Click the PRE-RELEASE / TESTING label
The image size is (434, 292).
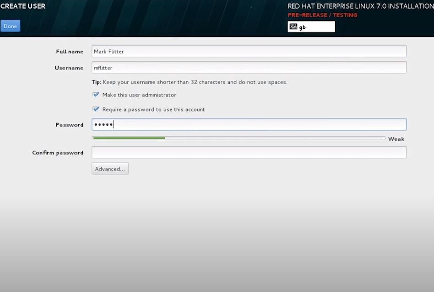(x=322, y=15)
